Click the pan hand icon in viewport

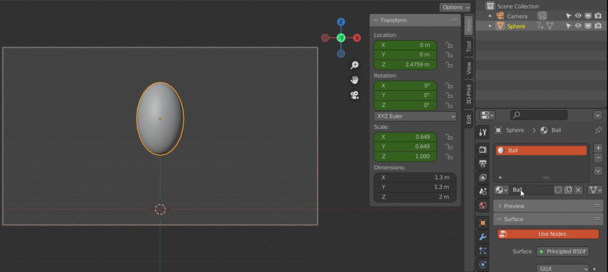pyautogui.click(x=354, y=80)
